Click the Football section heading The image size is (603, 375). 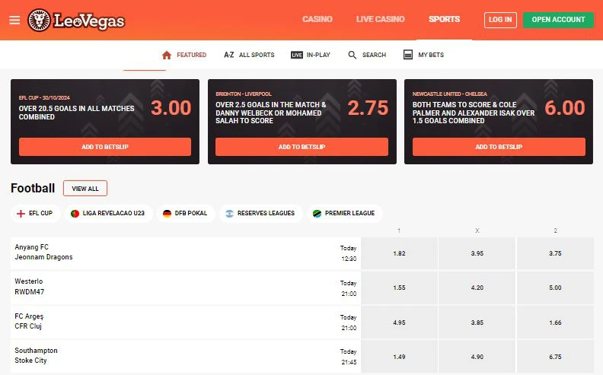point(33,189)
